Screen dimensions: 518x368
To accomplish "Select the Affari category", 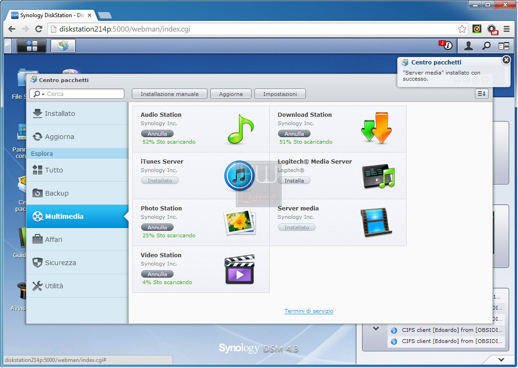I will (x=78, y=240).
